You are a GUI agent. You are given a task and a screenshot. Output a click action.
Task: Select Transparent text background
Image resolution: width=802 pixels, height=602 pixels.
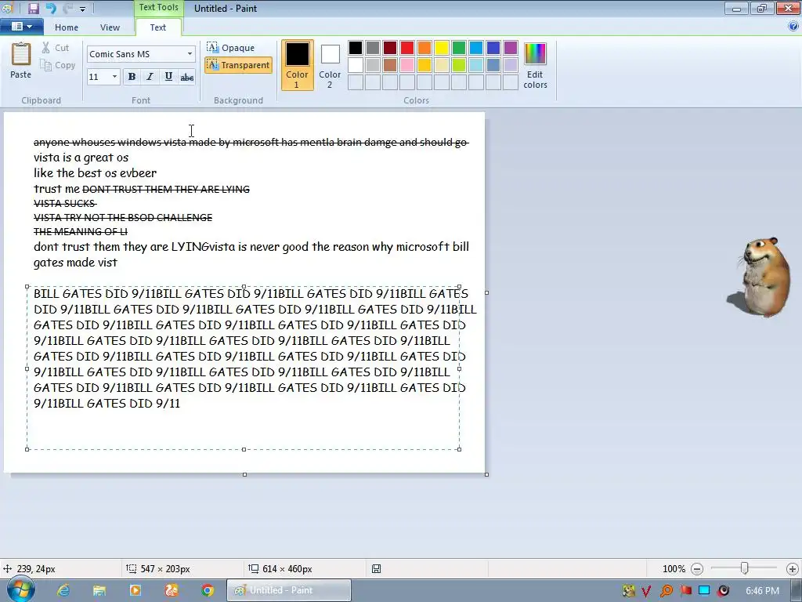[x=238, y=65]
